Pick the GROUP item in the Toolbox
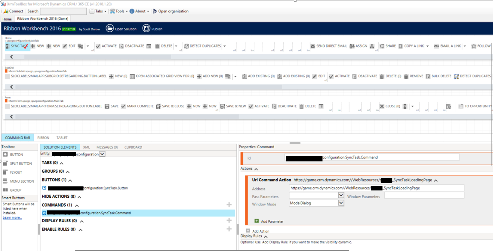The width and height of the screenshot is (493, 251). (12, 190)
